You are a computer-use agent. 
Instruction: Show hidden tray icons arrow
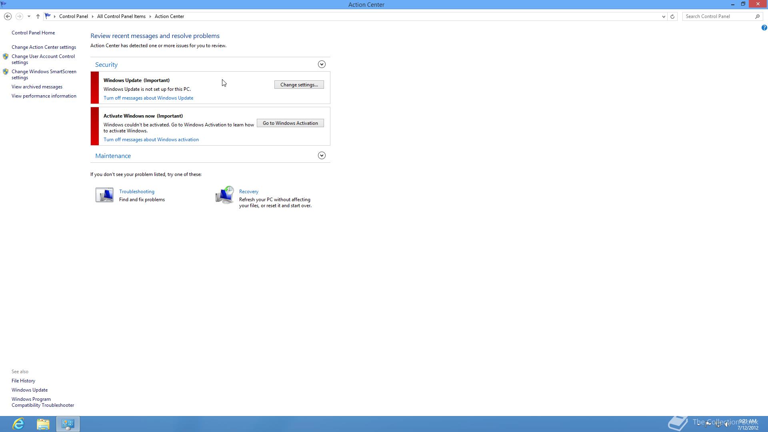pos(699,424)
